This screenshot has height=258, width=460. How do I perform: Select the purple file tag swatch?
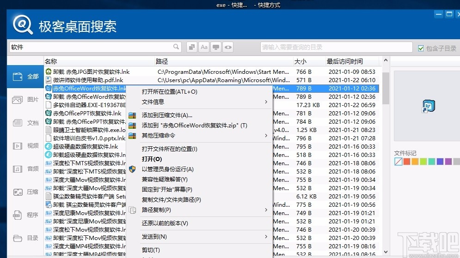tap(448, 162)
